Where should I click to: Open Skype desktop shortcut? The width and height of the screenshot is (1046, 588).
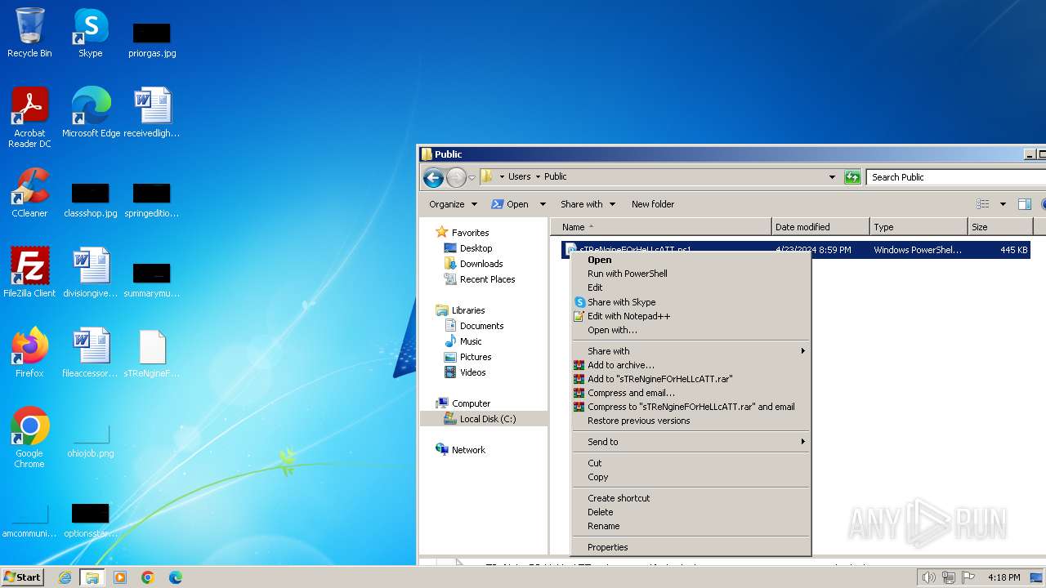click(90, 33)
